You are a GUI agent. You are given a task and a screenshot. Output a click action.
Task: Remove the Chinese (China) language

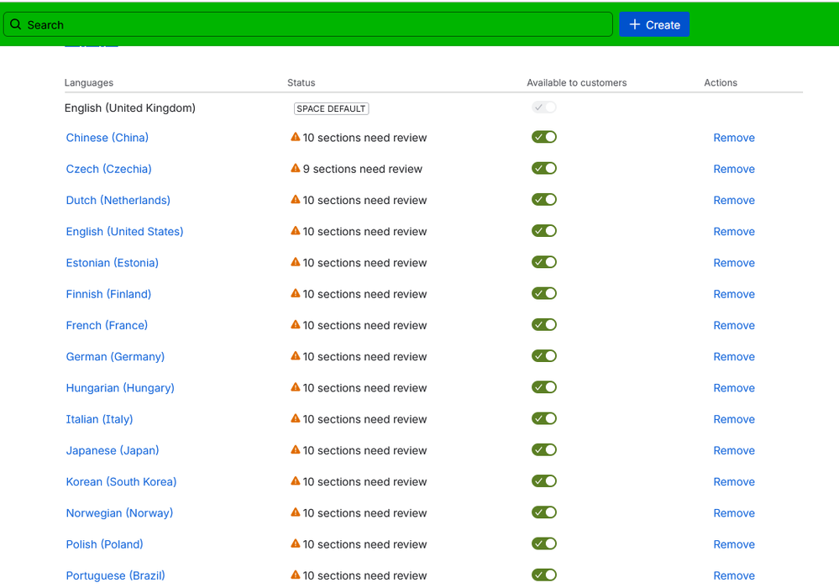tap(734, 138)
